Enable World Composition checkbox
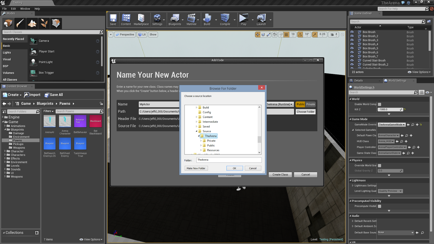The image size is (434, 244). click(379, 104)
